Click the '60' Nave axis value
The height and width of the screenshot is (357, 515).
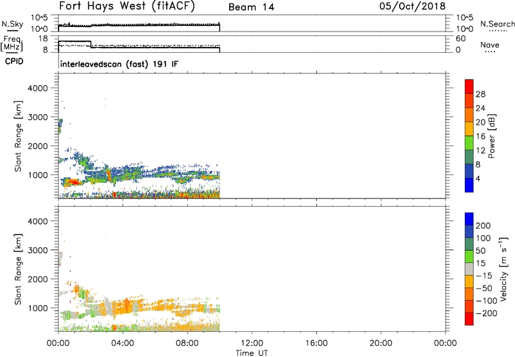coord(460,39)
